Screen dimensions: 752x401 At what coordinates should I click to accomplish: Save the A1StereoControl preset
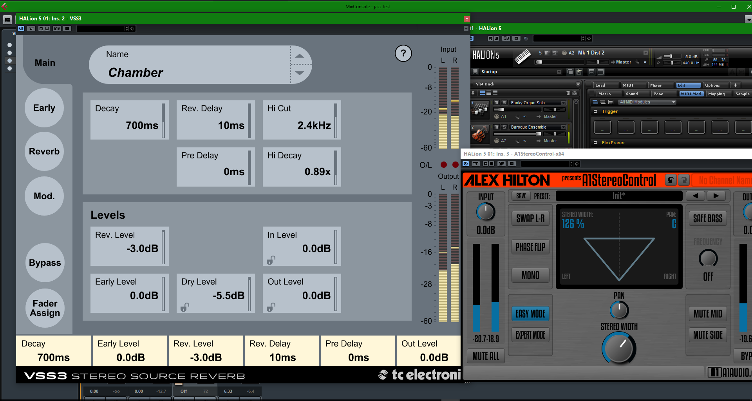click(x=521, y=196)
